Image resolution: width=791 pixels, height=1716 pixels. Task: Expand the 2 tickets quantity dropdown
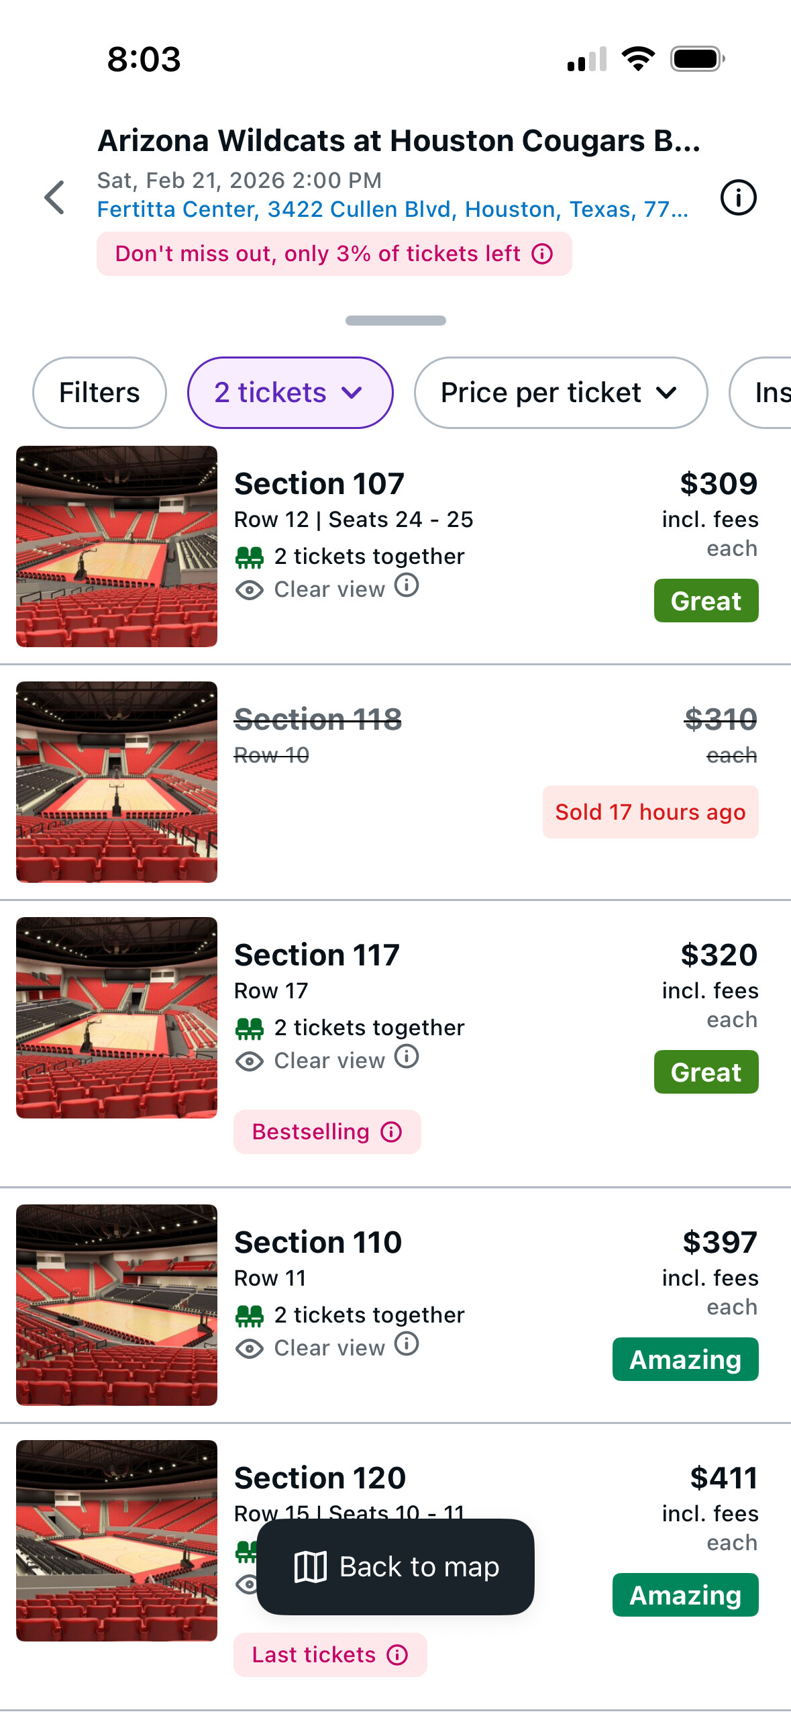tap(290, 393)
